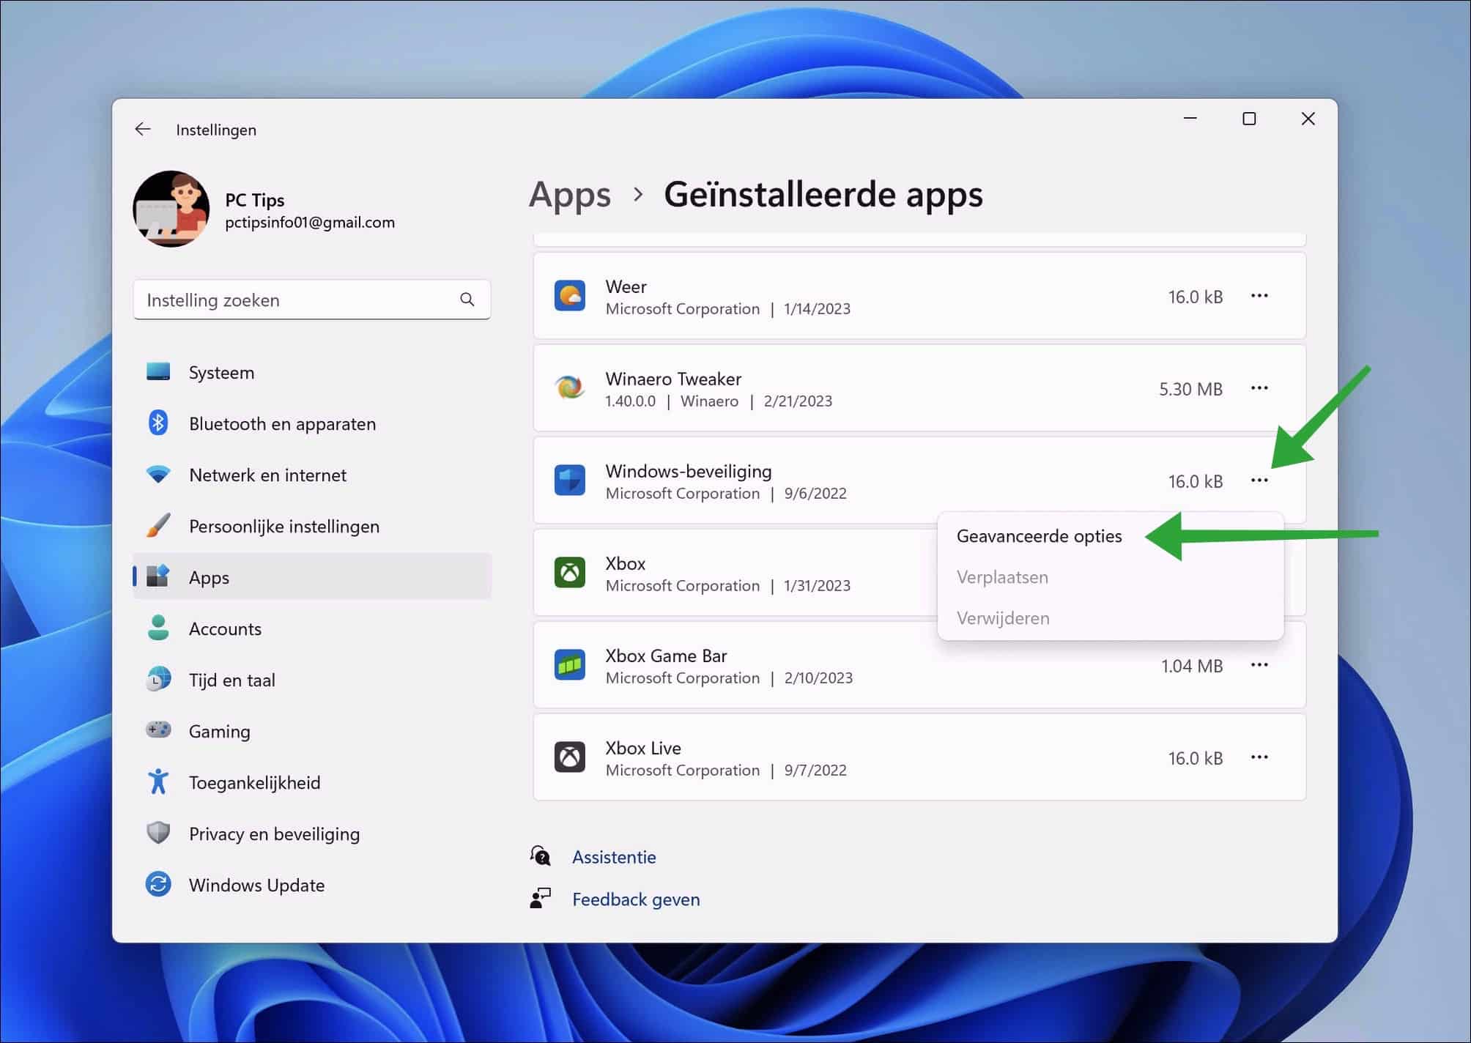The height and width of the screenshot is (1043, 1471).
Task: Open three-dot menu for Xbox Game Bar
Action: pos(1259,665)
